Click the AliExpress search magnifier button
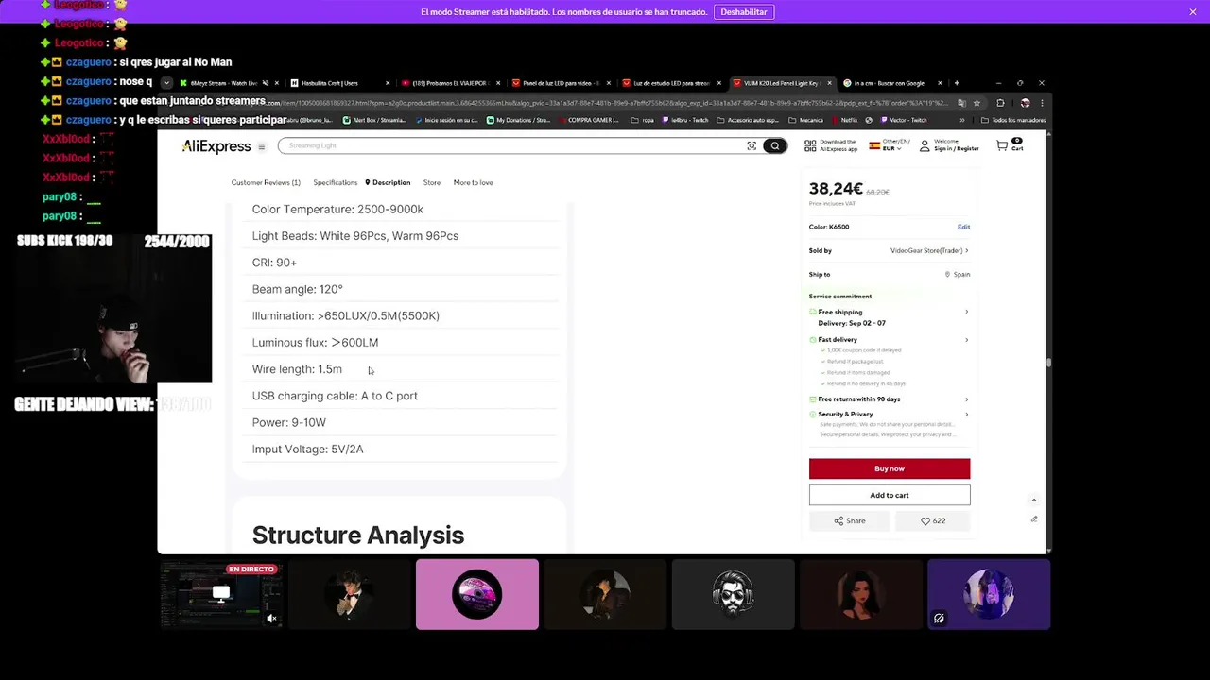The width and height of the screenshot is (1210, 680). click(x=775, y=145)
